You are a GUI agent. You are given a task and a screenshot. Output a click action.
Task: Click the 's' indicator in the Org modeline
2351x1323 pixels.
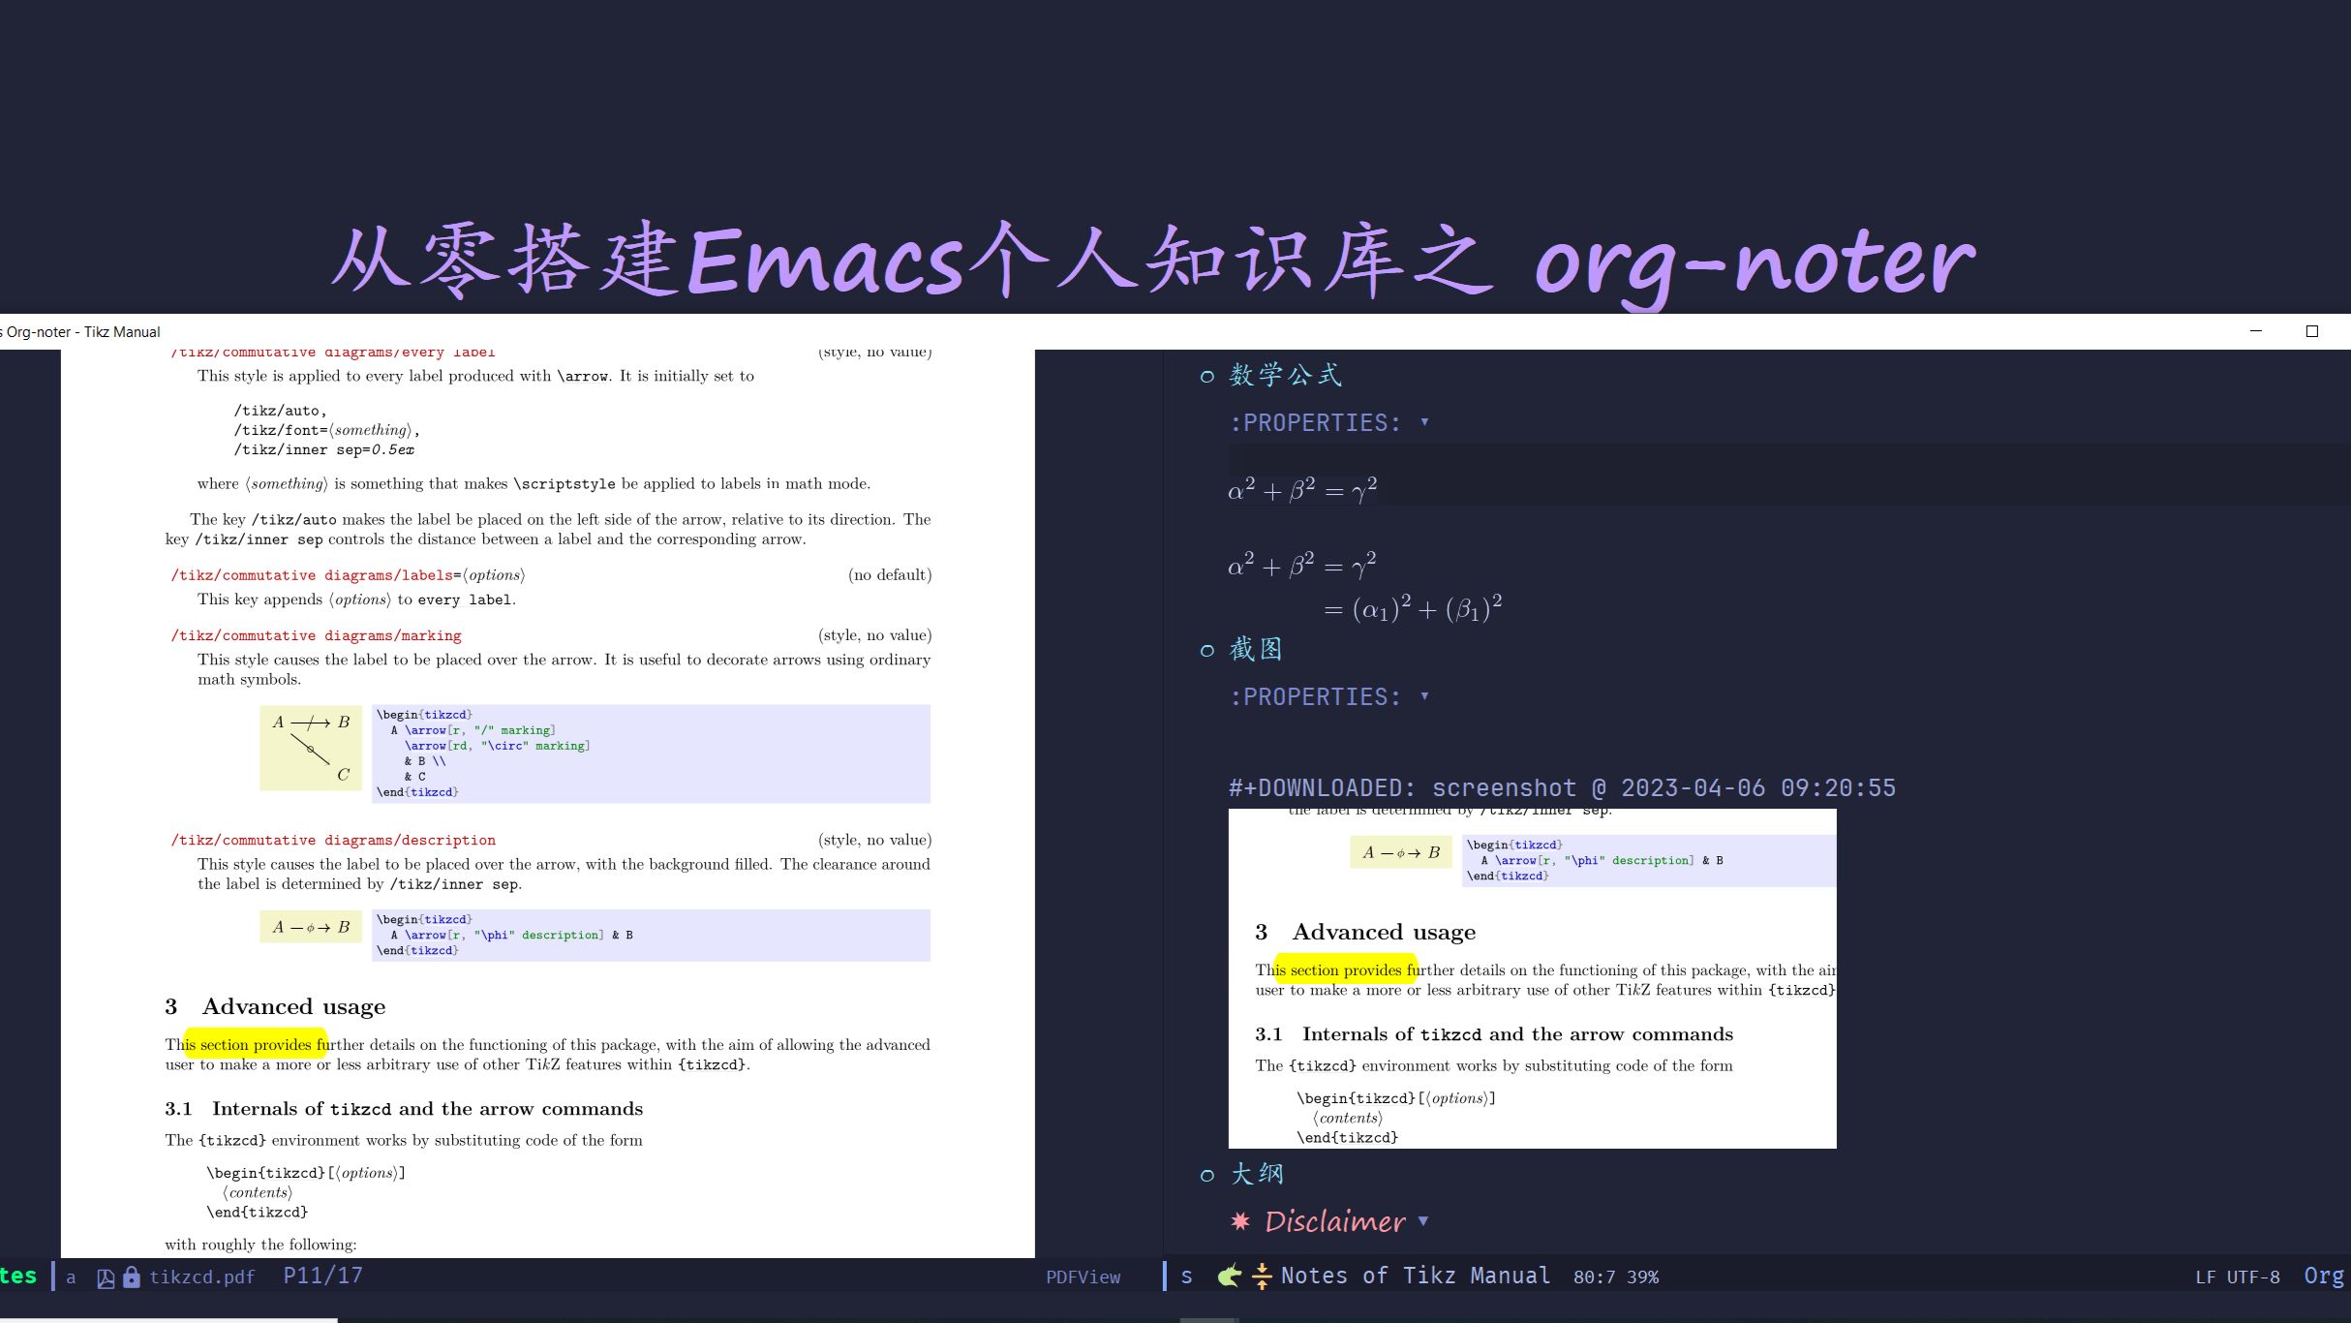(x=1186, y=1276)
